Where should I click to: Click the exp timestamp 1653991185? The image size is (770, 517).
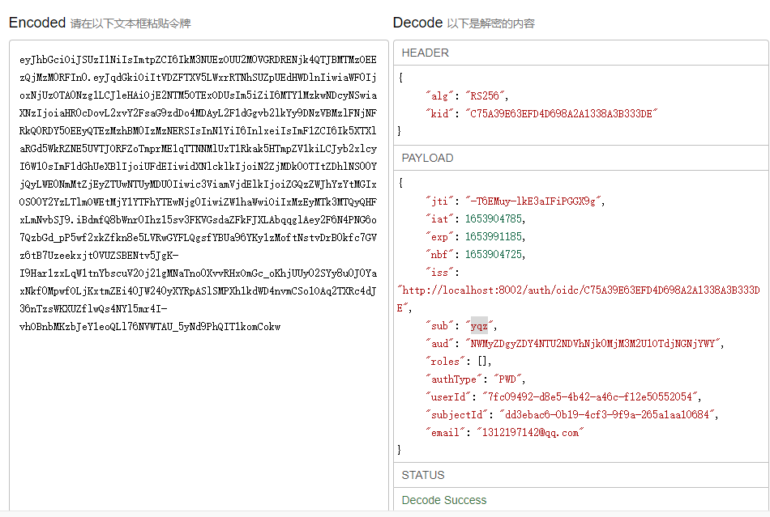coord(494,236)
